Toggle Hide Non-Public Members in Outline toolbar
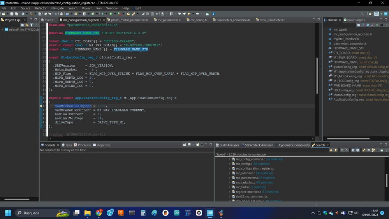 click(377, 25)
